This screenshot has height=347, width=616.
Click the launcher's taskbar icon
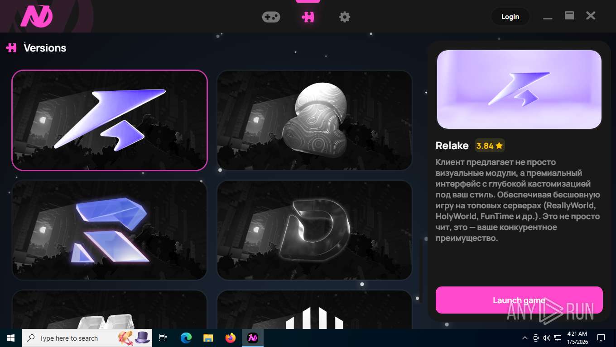pyautogui.click(x=253, y=338)
